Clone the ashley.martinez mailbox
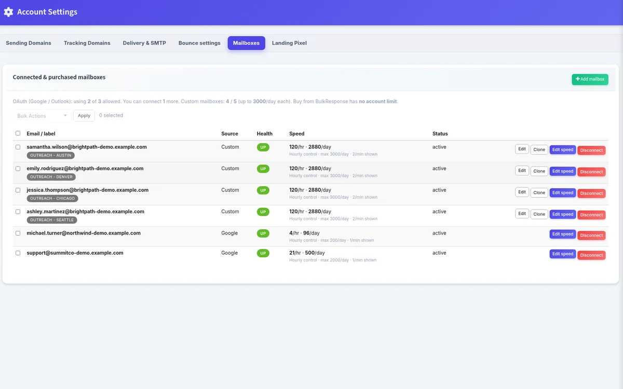 click(x=539, y=214)
